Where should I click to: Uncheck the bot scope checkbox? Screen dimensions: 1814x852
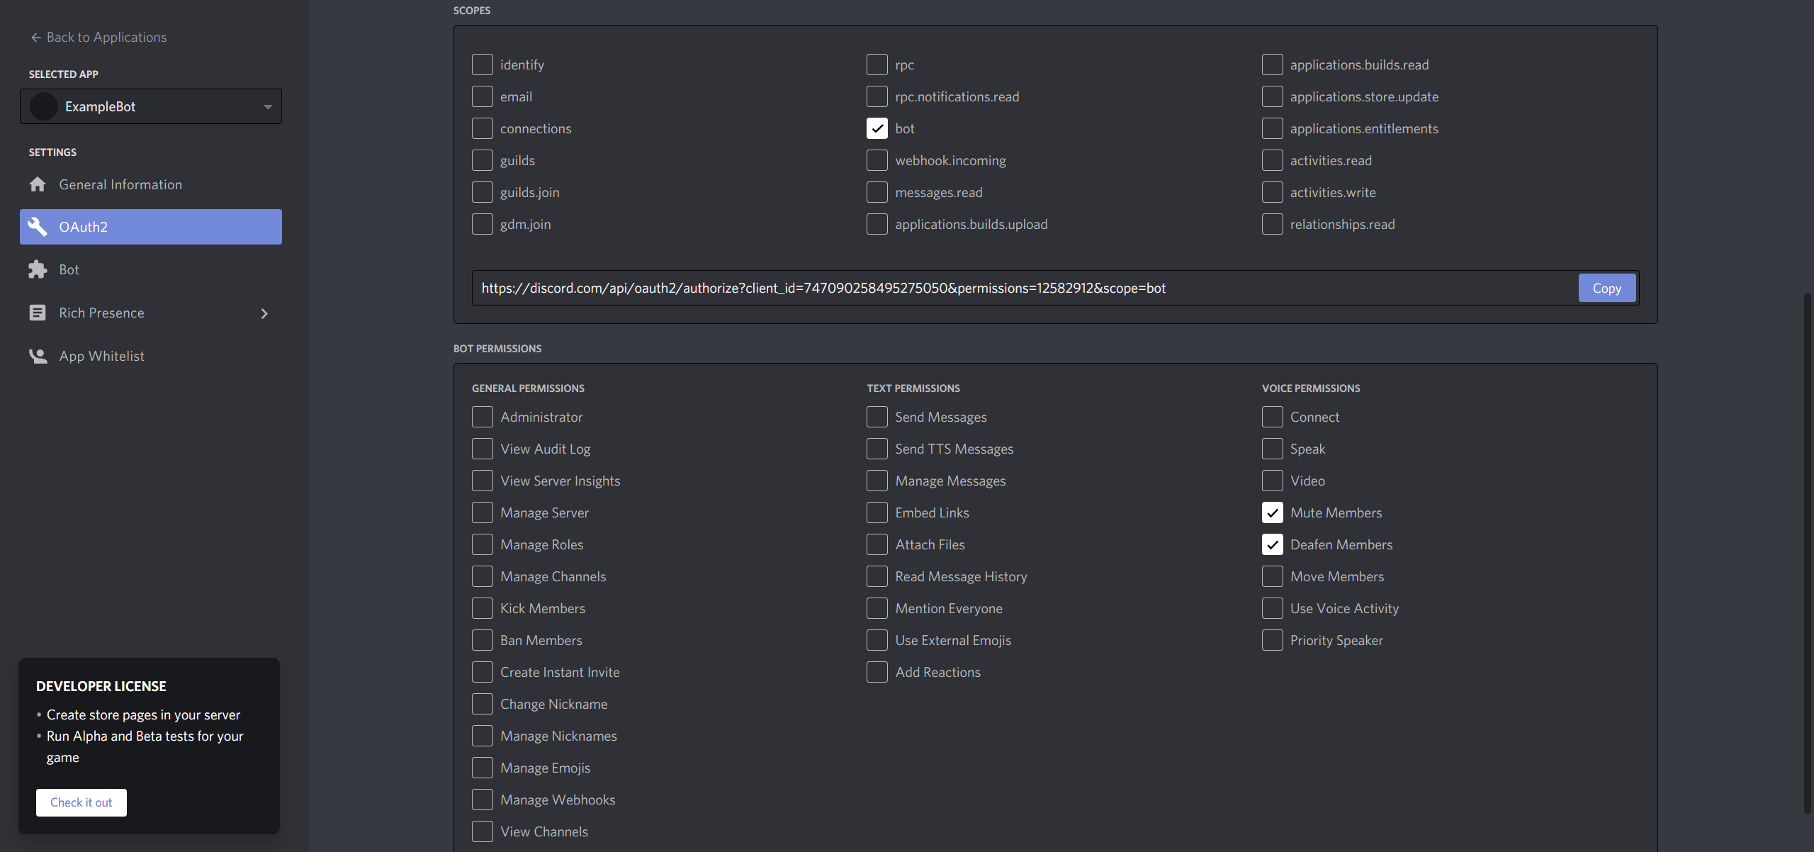pos(877,128)
